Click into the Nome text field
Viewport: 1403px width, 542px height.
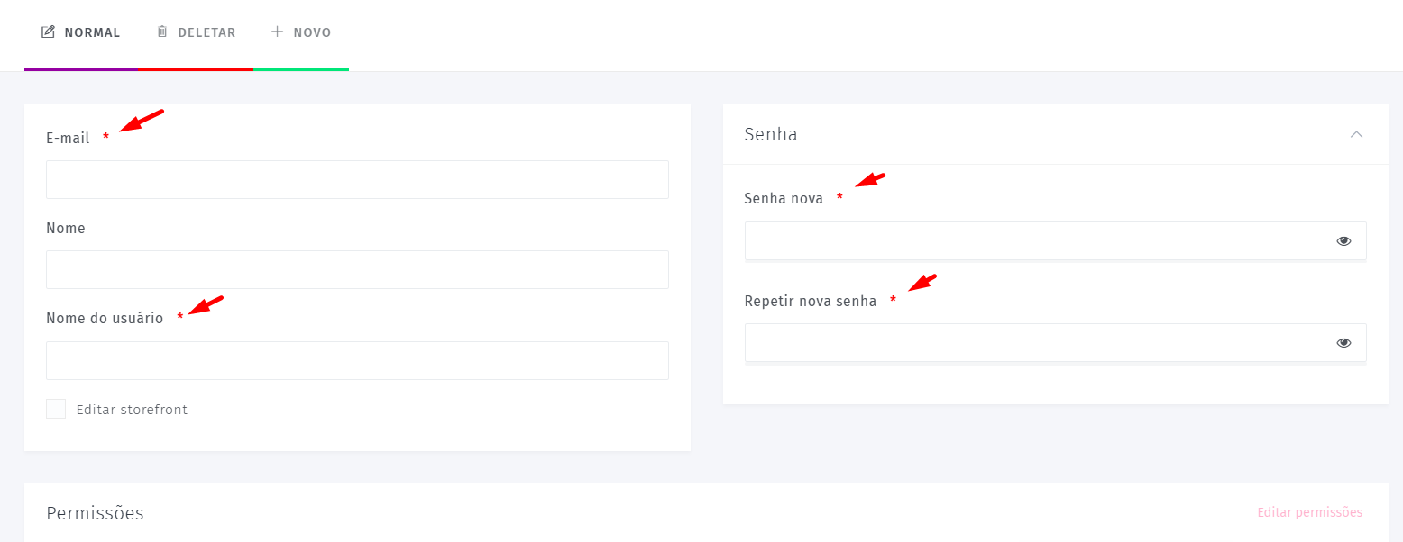tap(357, 269)
